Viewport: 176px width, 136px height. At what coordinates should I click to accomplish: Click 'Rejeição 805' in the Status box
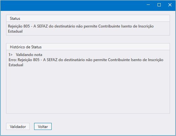19,26
